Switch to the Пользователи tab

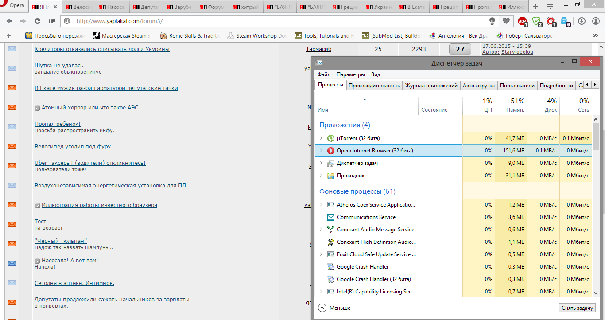tap(517, 86)
